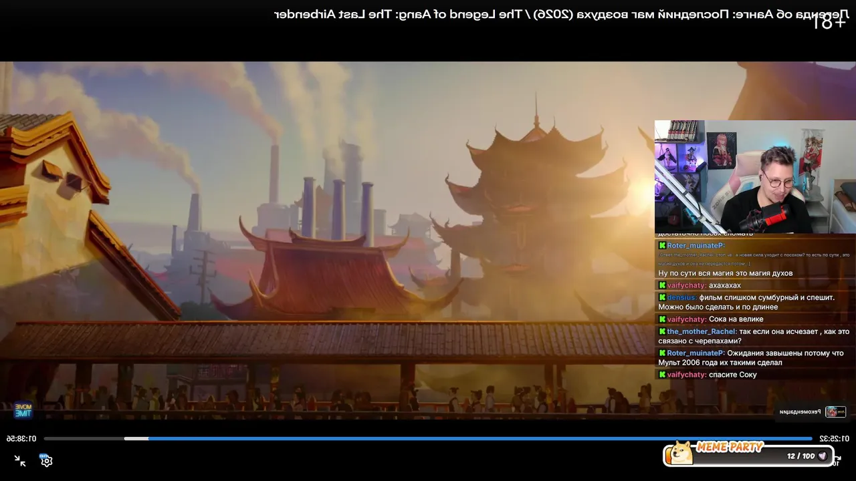
Task: Click the '100 / 12' counter text
Action: click(800, 456)
